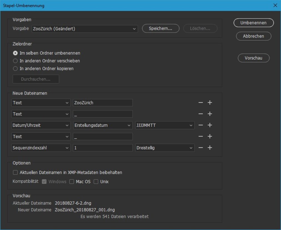Click plus on the fourth row

pyautogui.click(x=210, y=136)
